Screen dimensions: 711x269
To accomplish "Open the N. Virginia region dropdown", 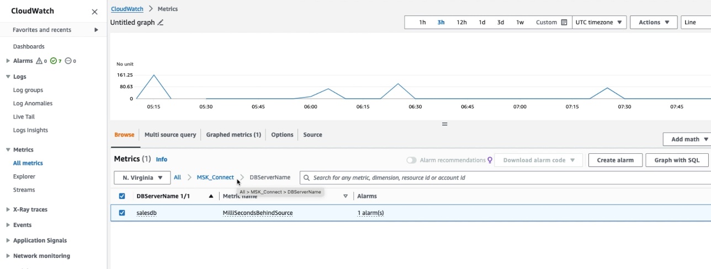I will coord(142,177).
